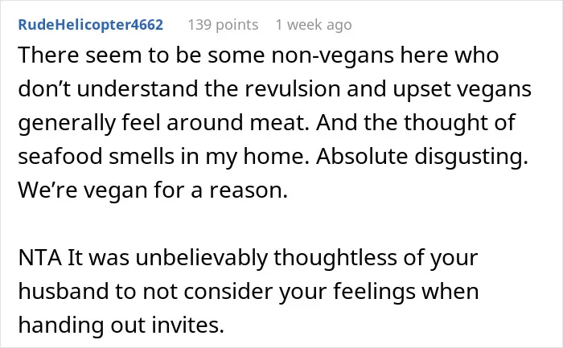This screenshot has width=563, height=348.
Task: Click the words 'upset vegans' in comment
Action: pos(462,89)
